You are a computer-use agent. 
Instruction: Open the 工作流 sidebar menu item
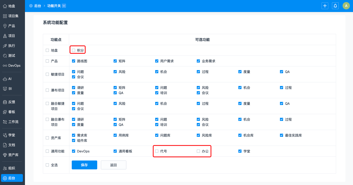point(12,122)
